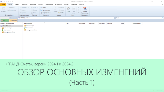Click the Отменить undo button in ribbon
Viewport: 164px width, 92px height.
(24, 7)
